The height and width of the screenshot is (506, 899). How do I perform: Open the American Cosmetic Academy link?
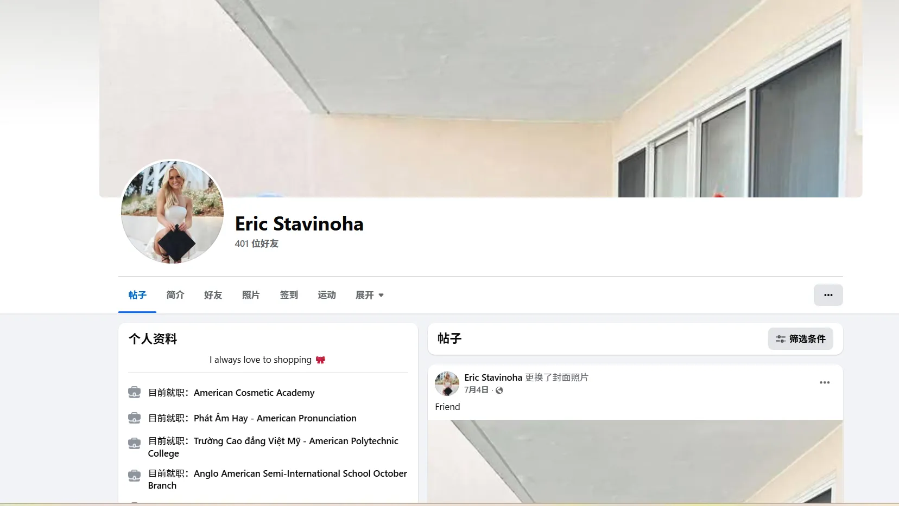tap(254, 393)
